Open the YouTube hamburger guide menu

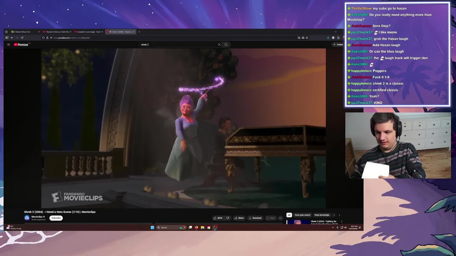coord(9,44)
